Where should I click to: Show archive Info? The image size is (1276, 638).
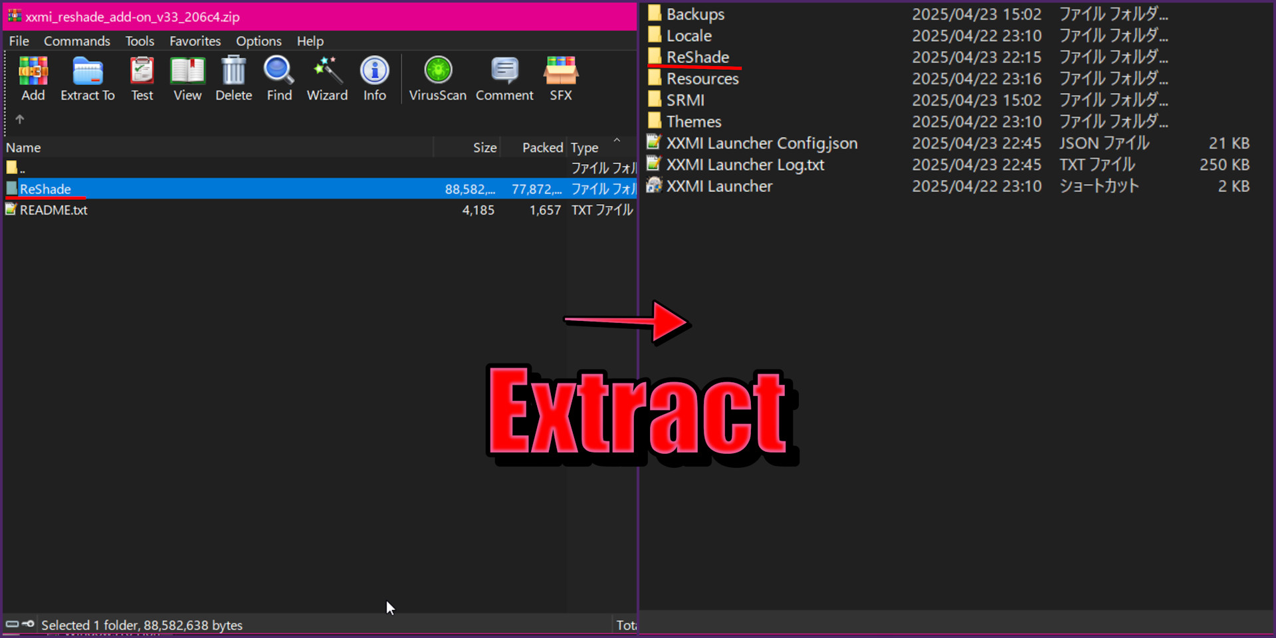[x=374, y=78]
